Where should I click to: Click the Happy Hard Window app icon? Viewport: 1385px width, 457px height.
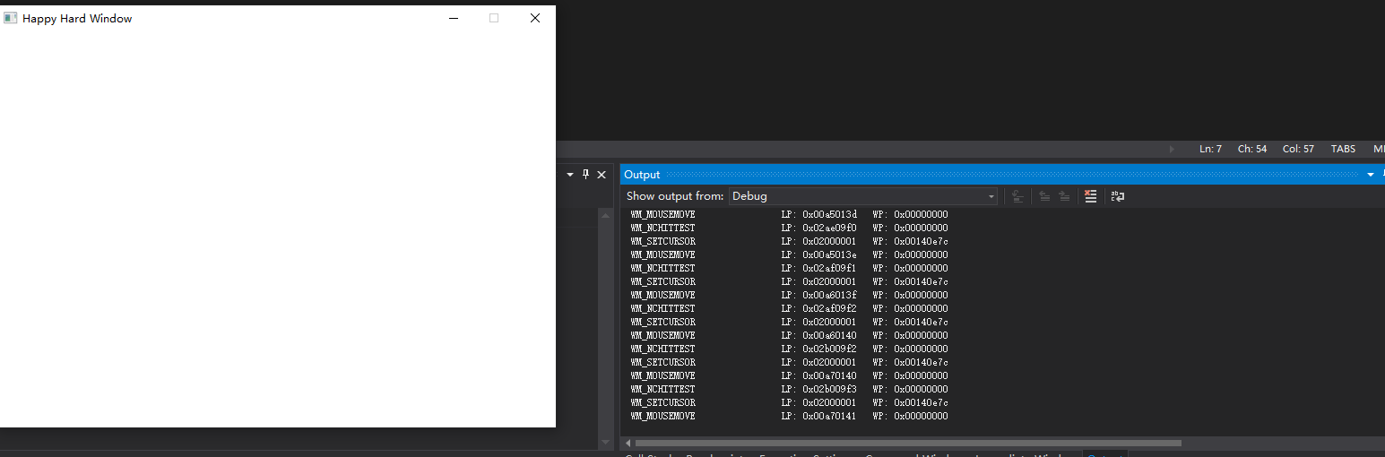pos(11,18)
